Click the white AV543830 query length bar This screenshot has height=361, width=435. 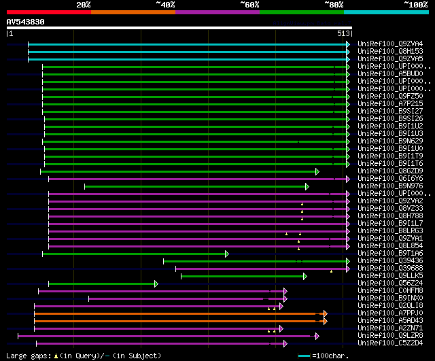pos(179,28)
